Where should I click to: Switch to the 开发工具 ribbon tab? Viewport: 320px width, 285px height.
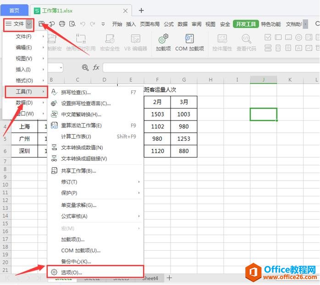pos(246,24)
